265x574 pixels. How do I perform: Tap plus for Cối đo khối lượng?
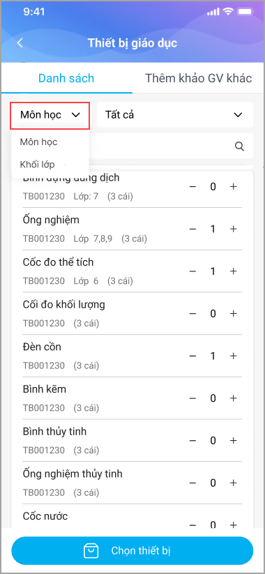tap(233, 314)
